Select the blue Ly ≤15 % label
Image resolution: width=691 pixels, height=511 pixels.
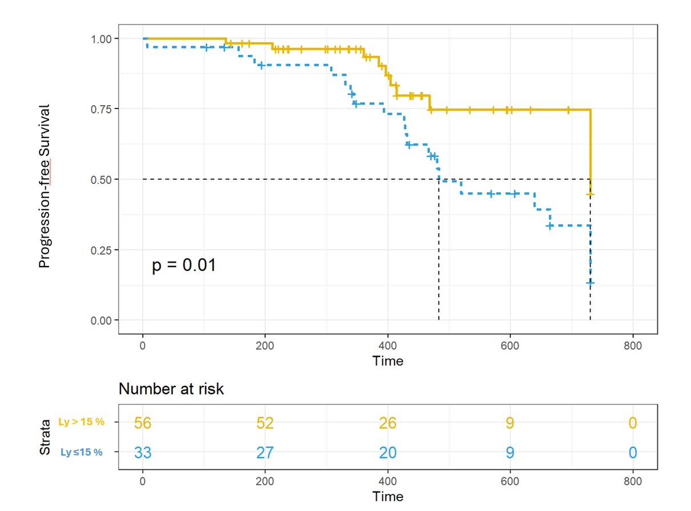coord(82,452)
